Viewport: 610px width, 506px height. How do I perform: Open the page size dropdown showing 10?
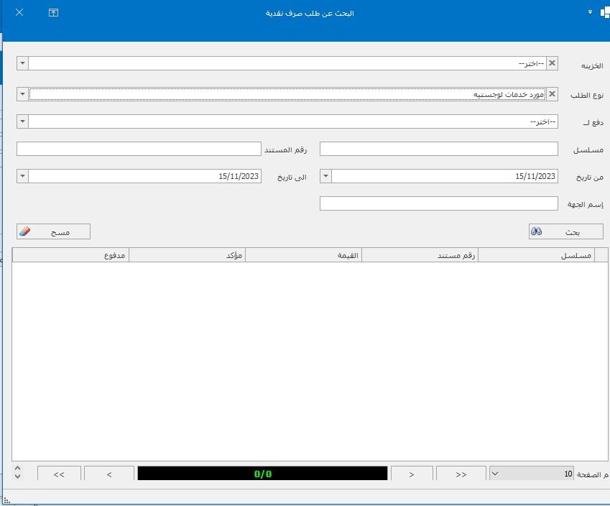click(496, 474)
